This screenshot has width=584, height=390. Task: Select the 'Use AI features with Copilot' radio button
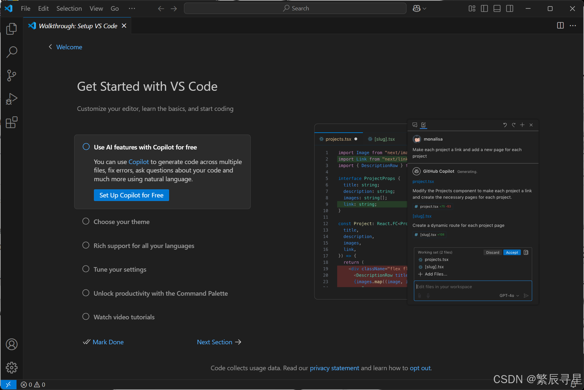pos(86,147)
